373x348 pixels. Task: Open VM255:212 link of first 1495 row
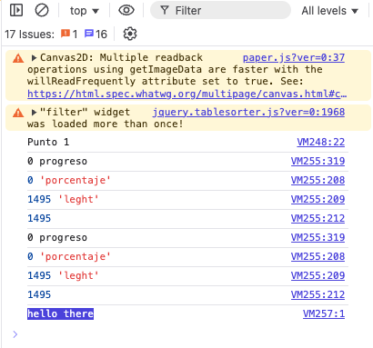tap(318, 218)
